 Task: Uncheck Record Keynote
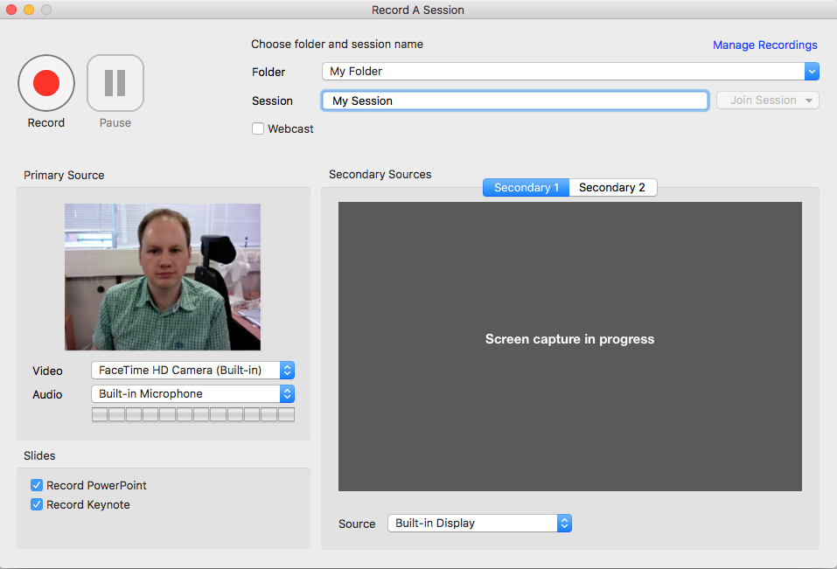(x=37, y=504)
